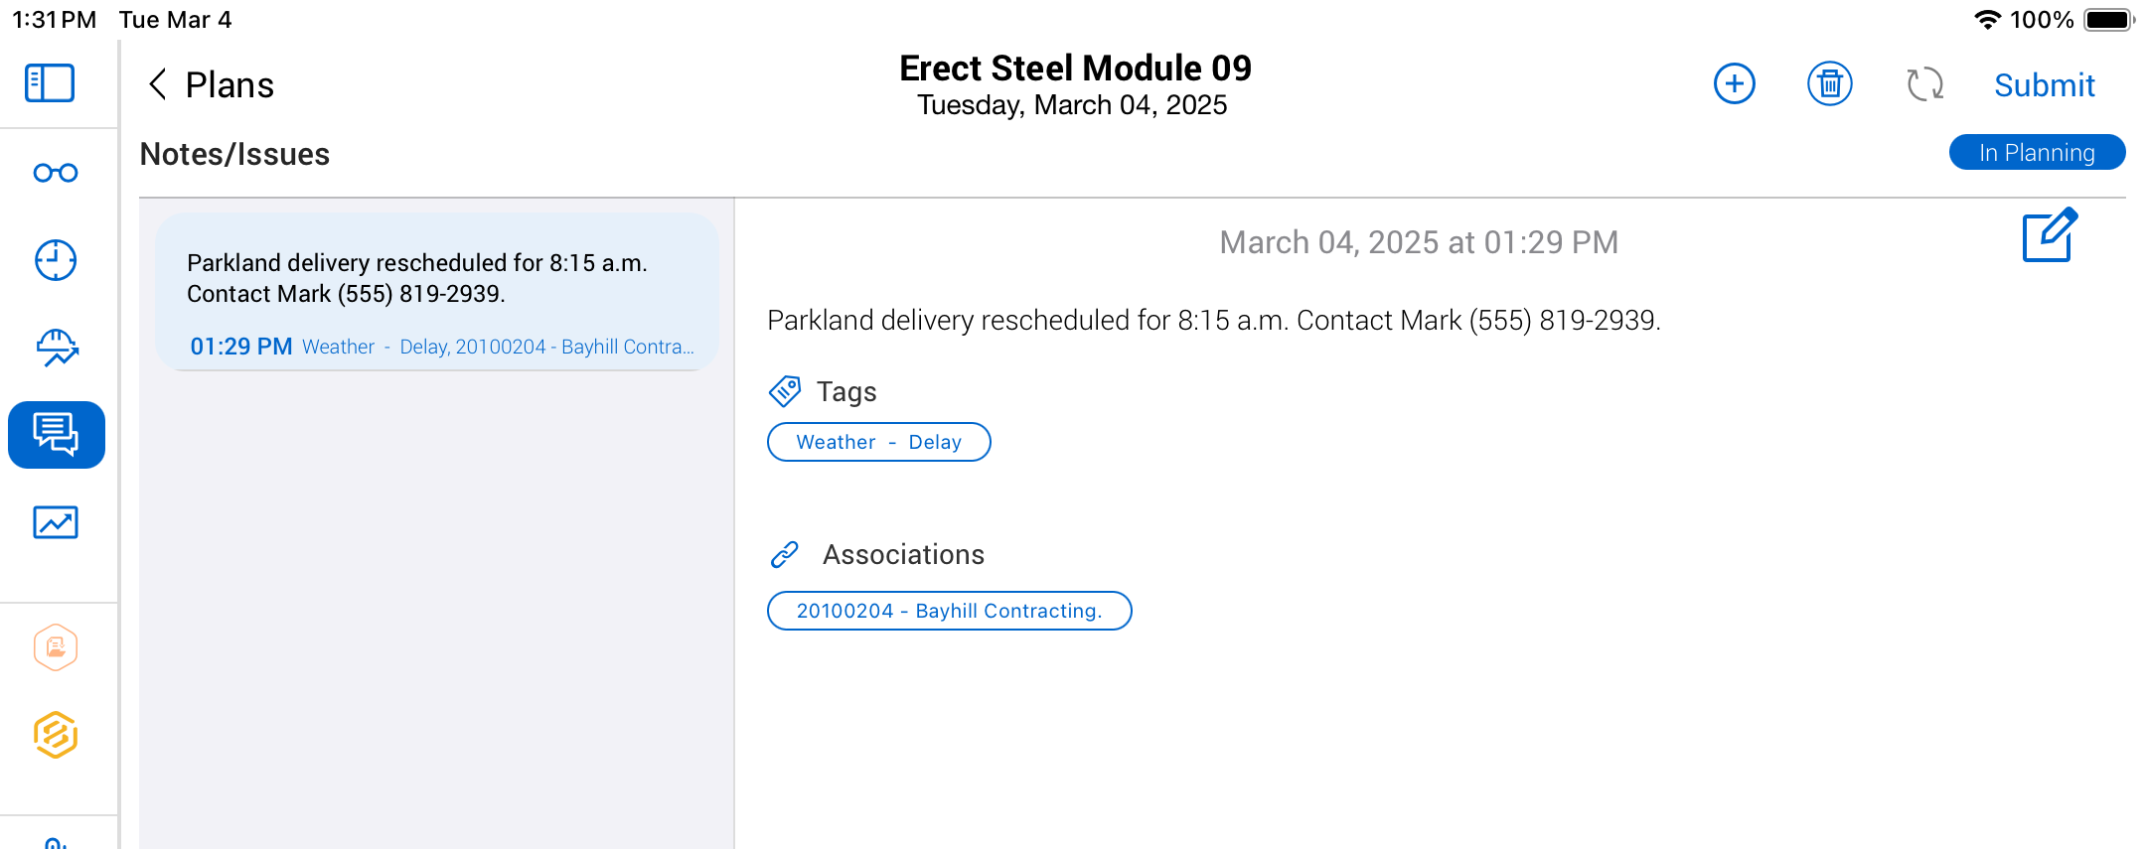Open the clock time section in sidebar
The image size is (2146, 849).
click(x=56, y=260)
